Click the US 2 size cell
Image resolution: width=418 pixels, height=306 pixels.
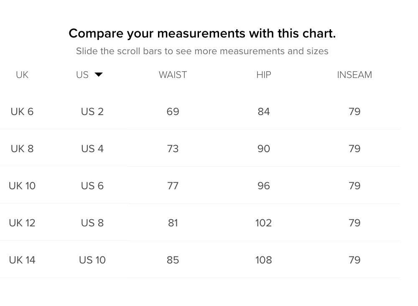[92, 112]
